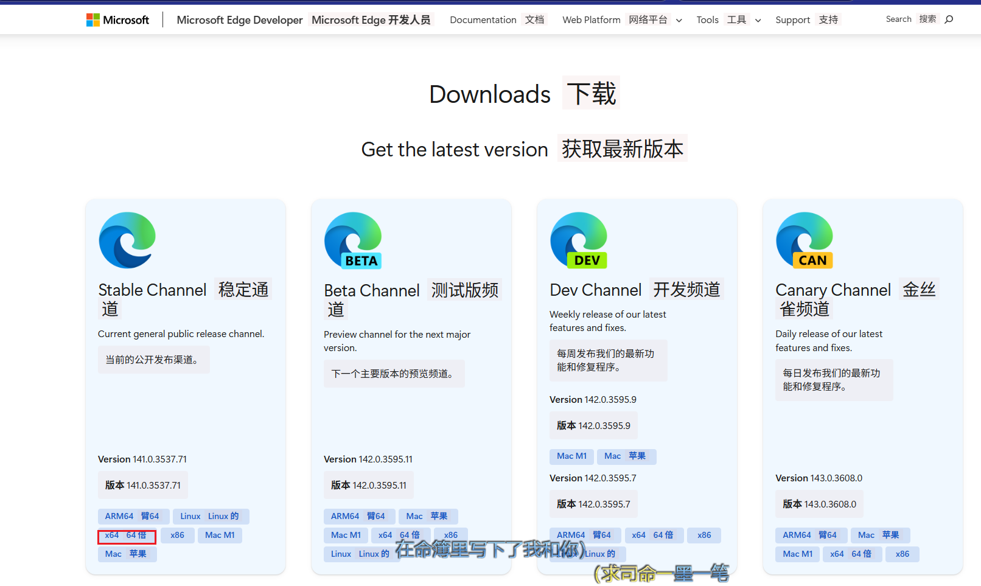Open search via the magnifier icon
Image resolution: width=981 pixels, height=586 pixels.
(x=949, y=19)
